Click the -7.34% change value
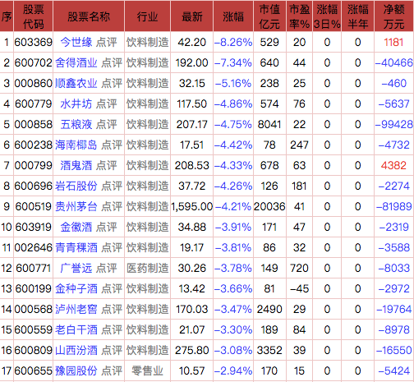Image resolution: width=414 pixels, height=382 pixels. [233, 62]
